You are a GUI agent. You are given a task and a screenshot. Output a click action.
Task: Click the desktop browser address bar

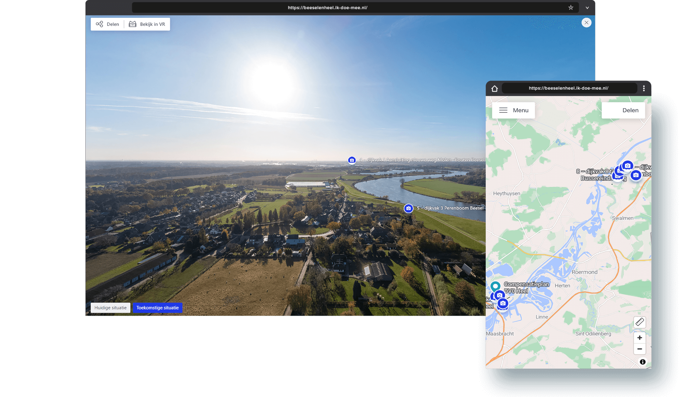pos(327,8)
